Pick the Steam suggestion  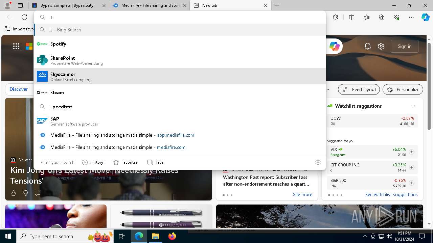pos(180,92)
